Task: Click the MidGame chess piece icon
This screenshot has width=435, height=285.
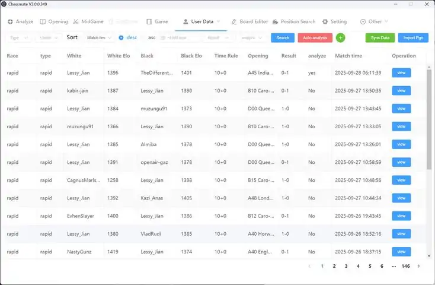Action: point(75,22)
